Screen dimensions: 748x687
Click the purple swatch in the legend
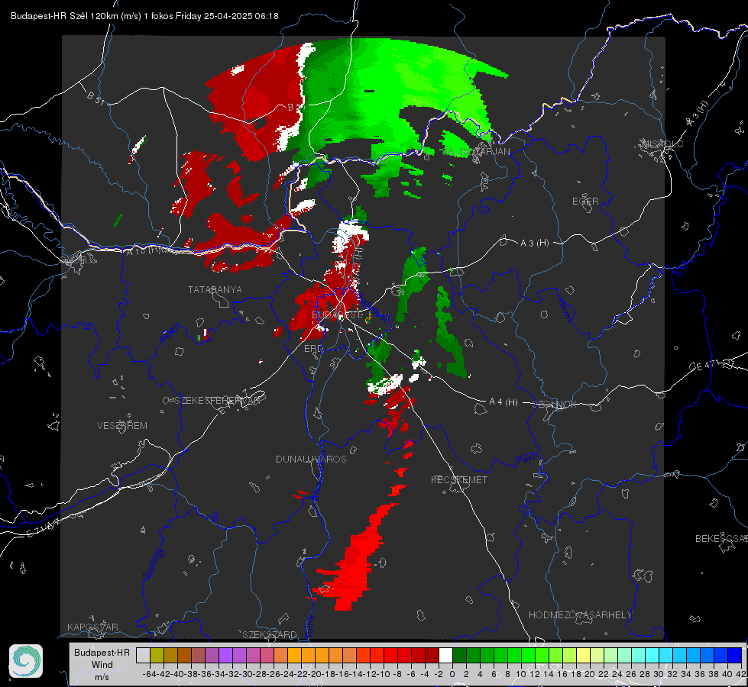pyautogui.click(x=225, y=656)
